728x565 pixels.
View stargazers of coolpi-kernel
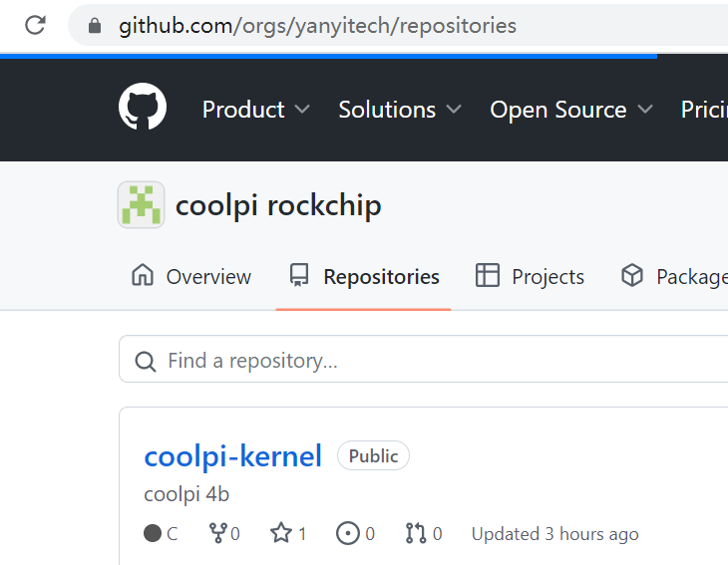(x=288, y=533)
